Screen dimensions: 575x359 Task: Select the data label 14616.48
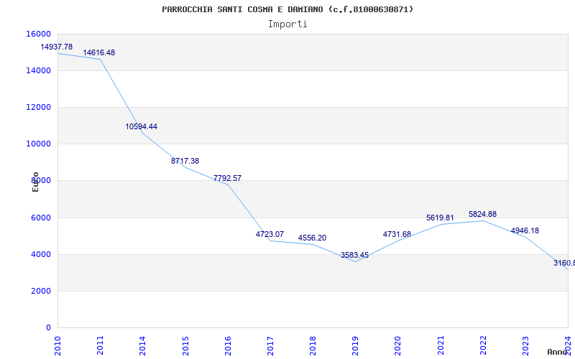click(98, 52)
